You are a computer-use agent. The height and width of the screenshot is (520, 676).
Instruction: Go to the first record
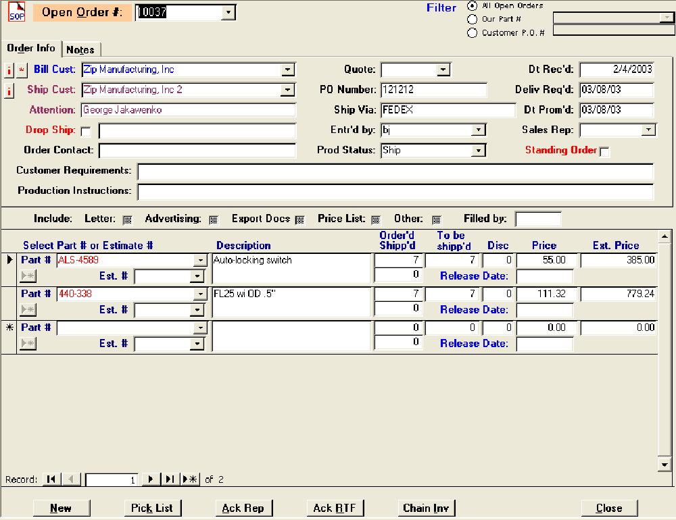point(51,479)
